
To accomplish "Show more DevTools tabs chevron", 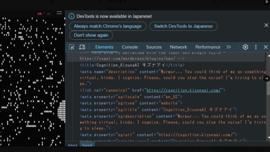I will (x=229, y=47).
